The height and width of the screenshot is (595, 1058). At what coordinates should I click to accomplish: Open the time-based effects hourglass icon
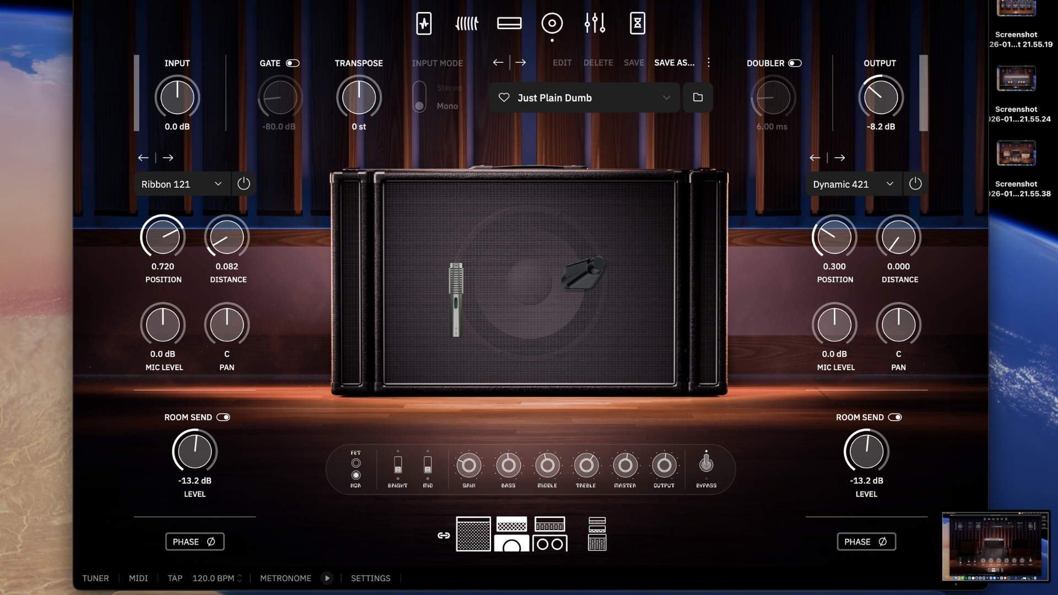click(638, 23)
